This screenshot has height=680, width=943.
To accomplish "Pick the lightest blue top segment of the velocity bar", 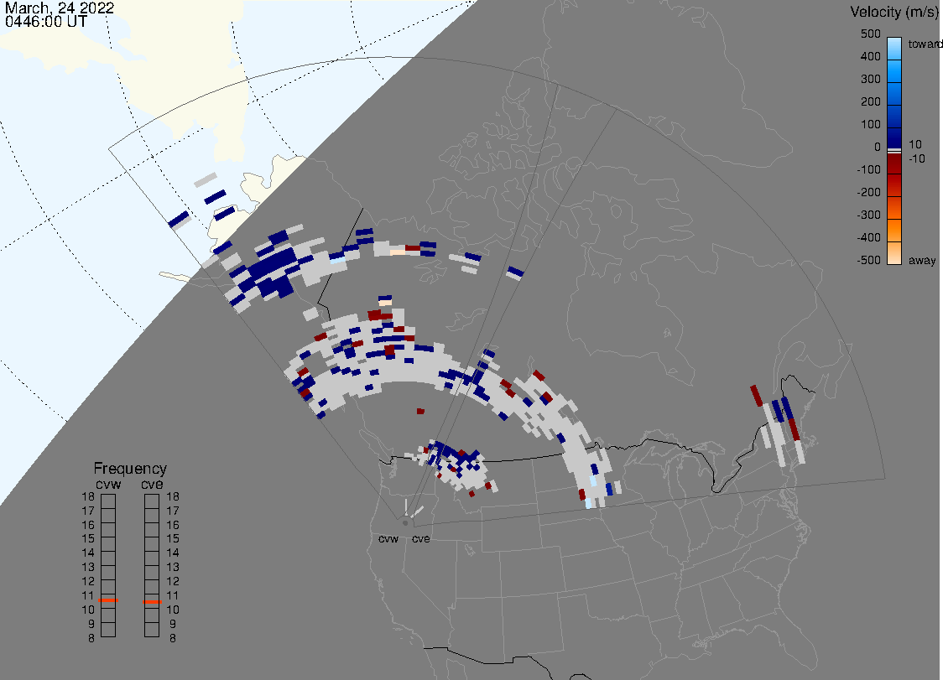I will coord(894,48).
